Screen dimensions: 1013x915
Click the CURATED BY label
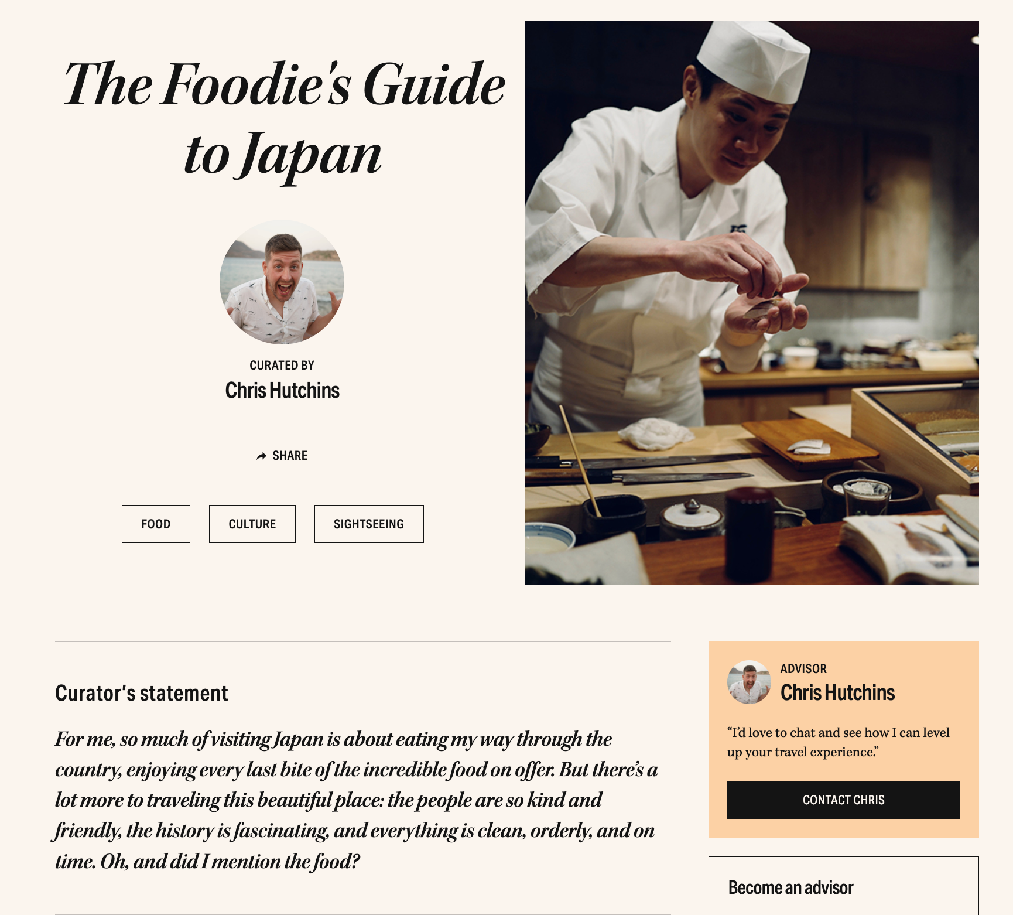tap(282, 365)
